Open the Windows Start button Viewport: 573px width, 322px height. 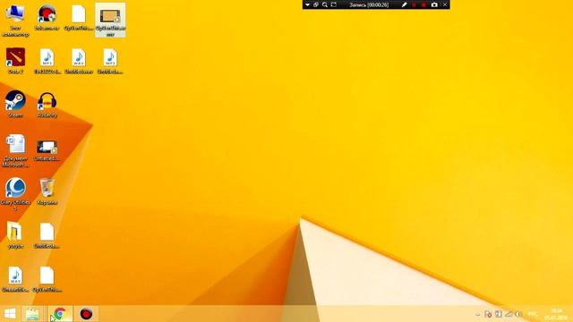click(x=10, y=314)
